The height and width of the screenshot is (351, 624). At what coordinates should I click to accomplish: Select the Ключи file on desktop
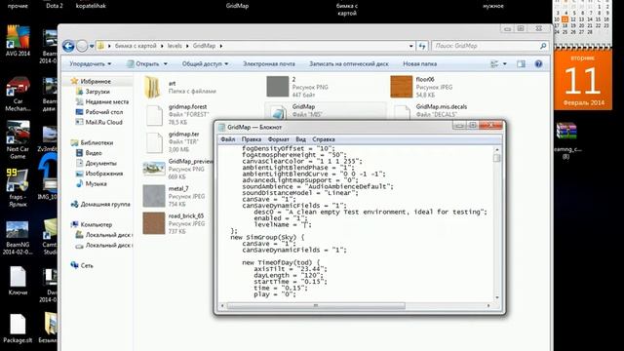coord(18,281)
